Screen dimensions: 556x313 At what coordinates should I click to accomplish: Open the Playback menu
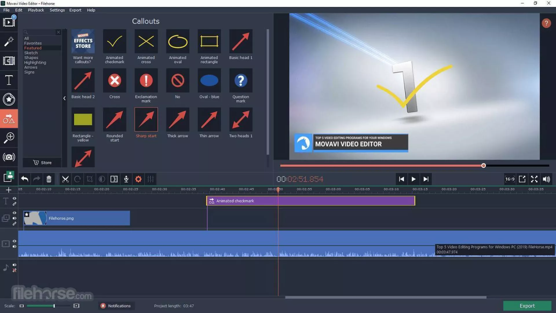[36, 10]
